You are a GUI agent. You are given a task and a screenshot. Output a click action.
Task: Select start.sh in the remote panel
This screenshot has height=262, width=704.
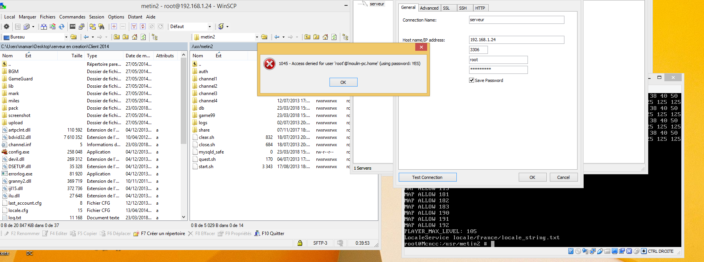pyautogui.click(x=206, y=167)
